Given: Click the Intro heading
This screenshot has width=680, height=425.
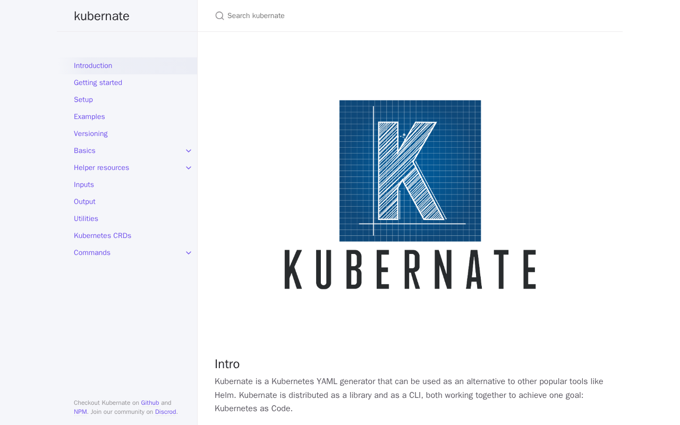Looking at the screenshot, I should coord(227,364).
